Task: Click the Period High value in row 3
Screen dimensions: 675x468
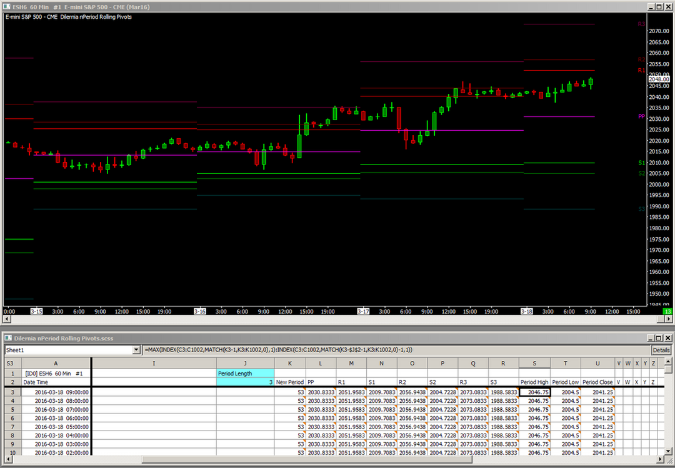Action: [x=534, y=392]
